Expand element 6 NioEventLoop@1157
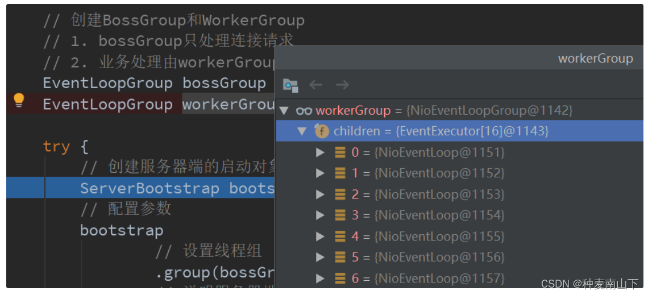This screenshot has height=295, width=648. click(320, 279)
